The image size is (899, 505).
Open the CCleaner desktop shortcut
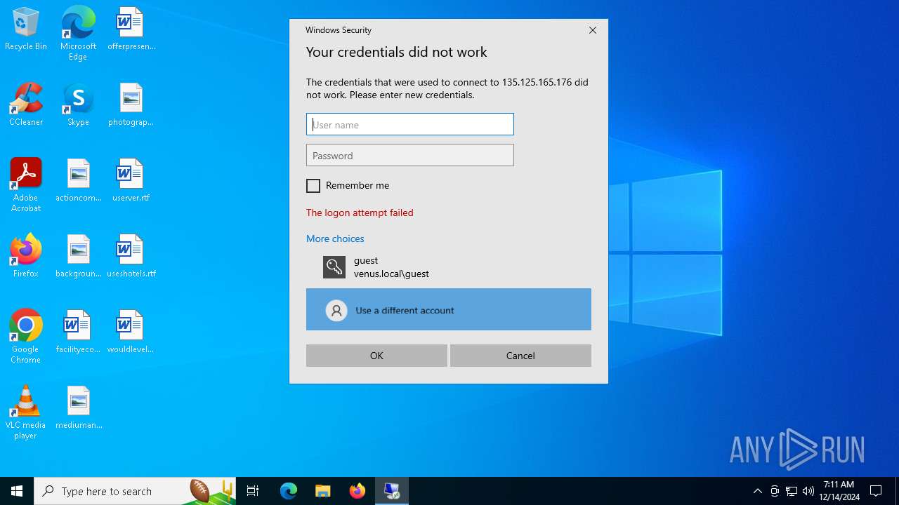[26, 105]
